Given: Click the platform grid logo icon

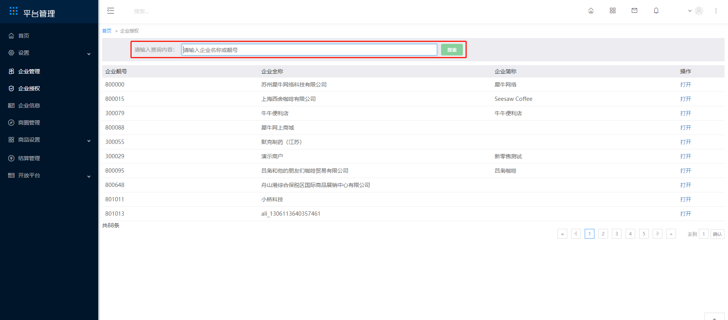Looking at the screenshot, I should 14,11.
